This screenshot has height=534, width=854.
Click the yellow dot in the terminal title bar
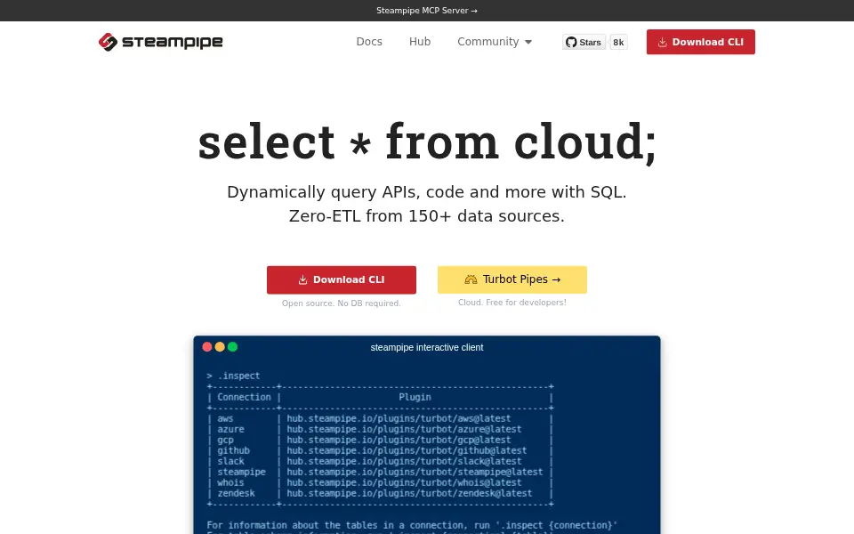(x=220, y=347)
